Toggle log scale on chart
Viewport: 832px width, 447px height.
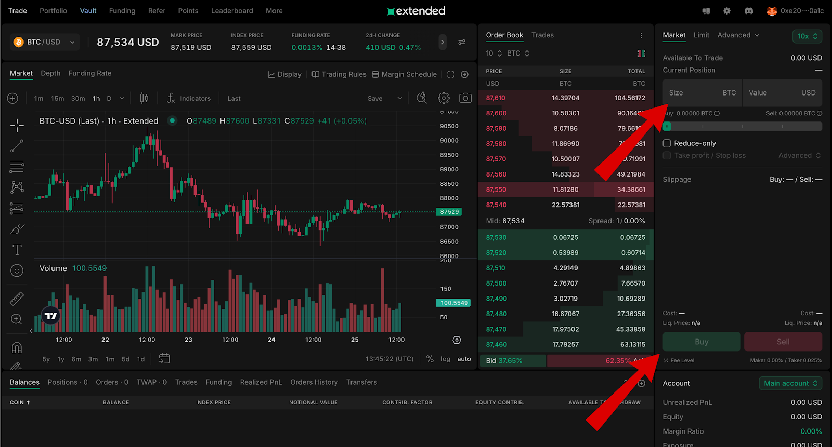click(x=446, y=359)
